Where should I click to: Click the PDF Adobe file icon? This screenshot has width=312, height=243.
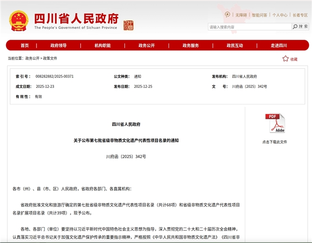[x=275, y=124]
